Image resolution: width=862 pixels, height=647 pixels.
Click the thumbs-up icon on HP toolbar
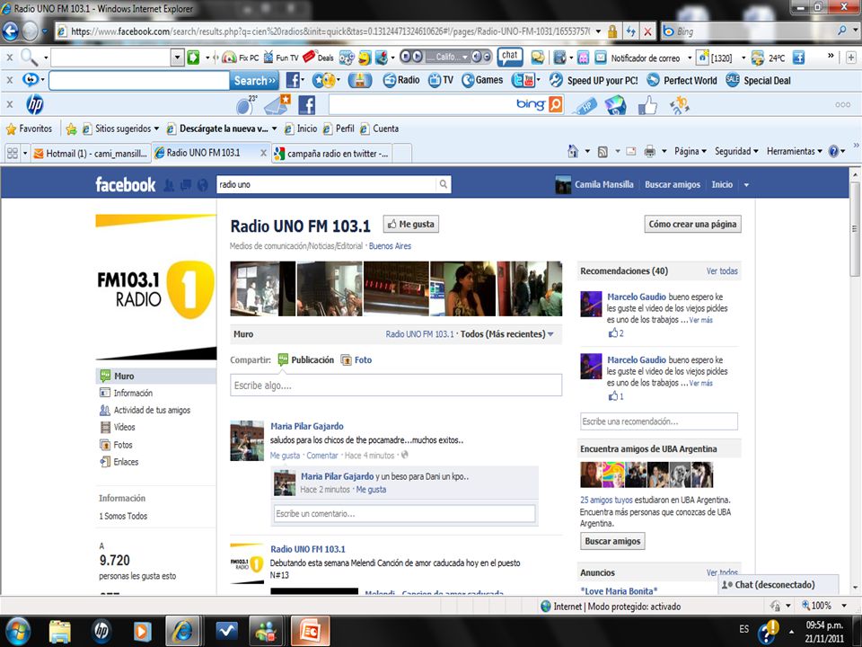click(647, 104)
